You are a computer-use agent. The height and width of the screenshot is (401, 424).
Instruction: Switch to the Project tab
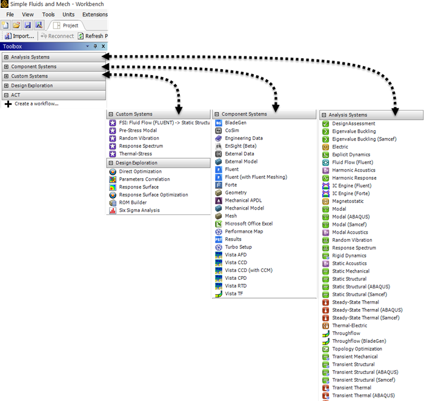tap(66, 25)
